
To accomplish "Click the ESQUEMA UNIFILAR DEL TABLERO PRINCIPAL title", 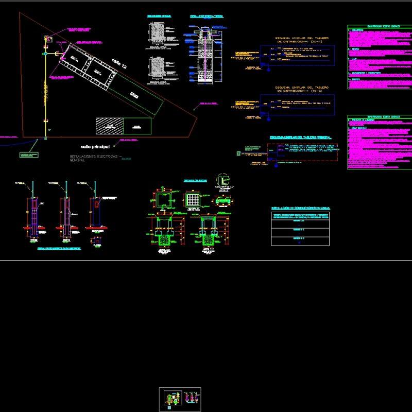I will [301, 137].
